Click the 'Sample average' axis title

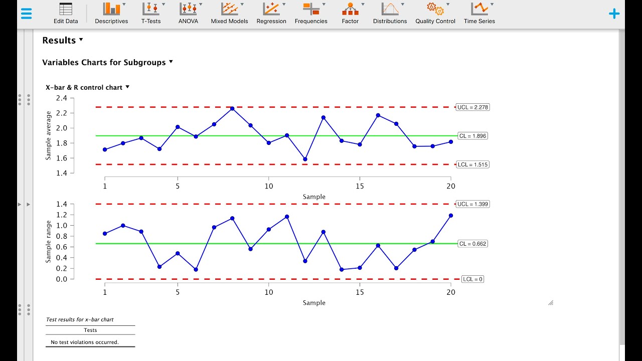(49, 135)
